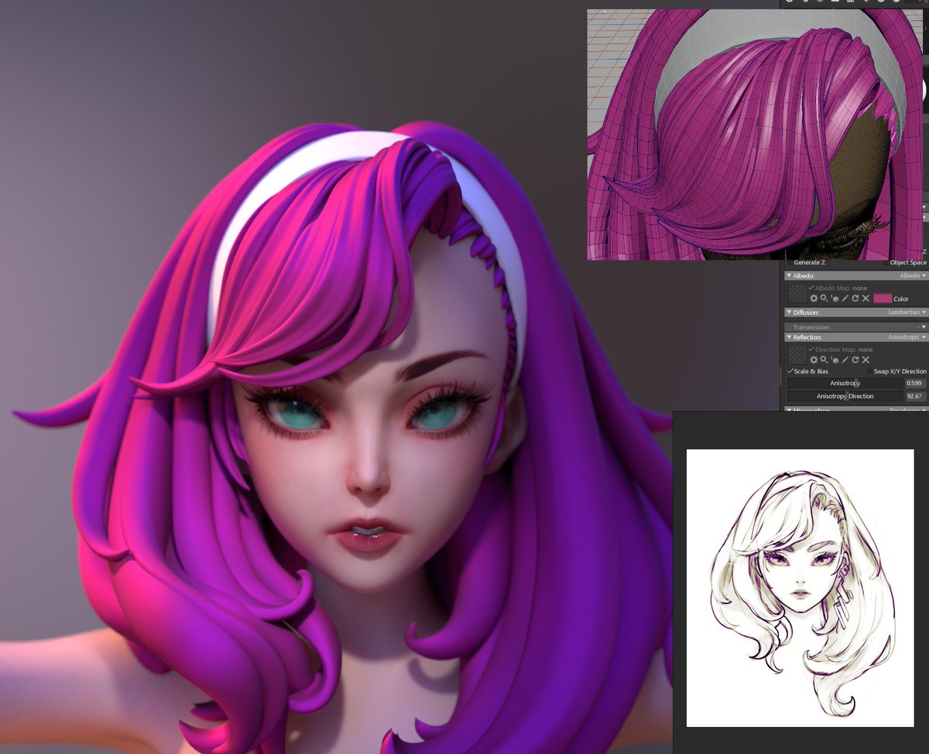Viewport: 929px width, 754px height.
Task: Click the Anisotropy value field 0.599
Action: pyautogui.click(x=916, y=383)
